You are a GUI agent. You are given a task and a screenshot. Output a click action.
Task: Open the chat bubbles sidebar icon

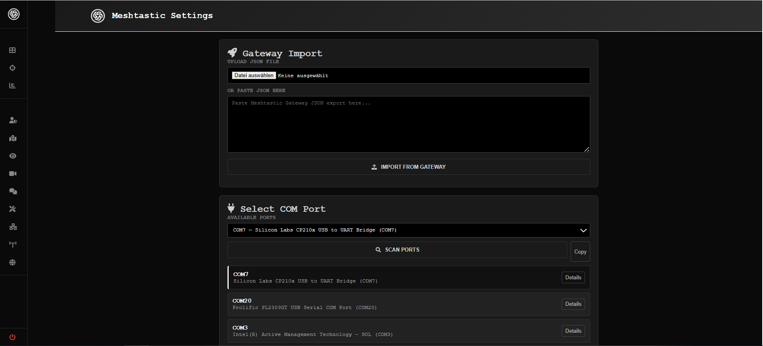tap(13, 191)
